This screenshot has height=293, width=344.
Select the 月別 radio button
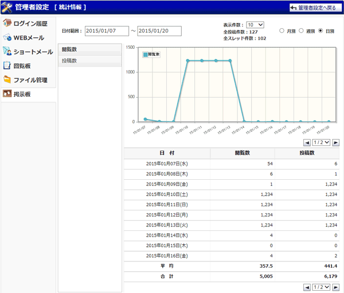tap(282, 30)
